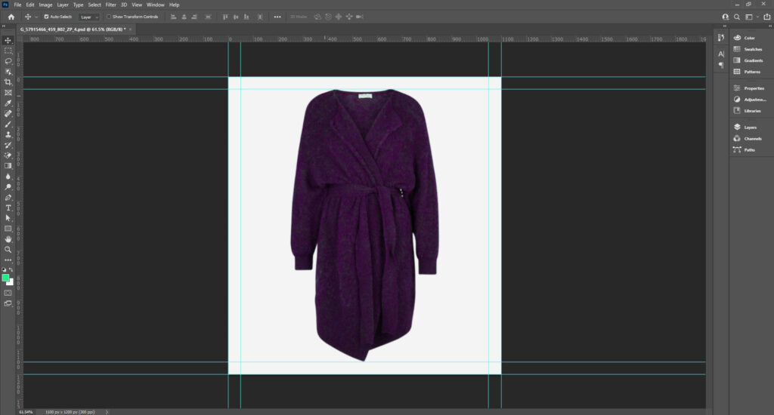Select the Eyedropper tool
Image resolution: width=774 pixels, height=415 pixels.
tap(8, 103)
